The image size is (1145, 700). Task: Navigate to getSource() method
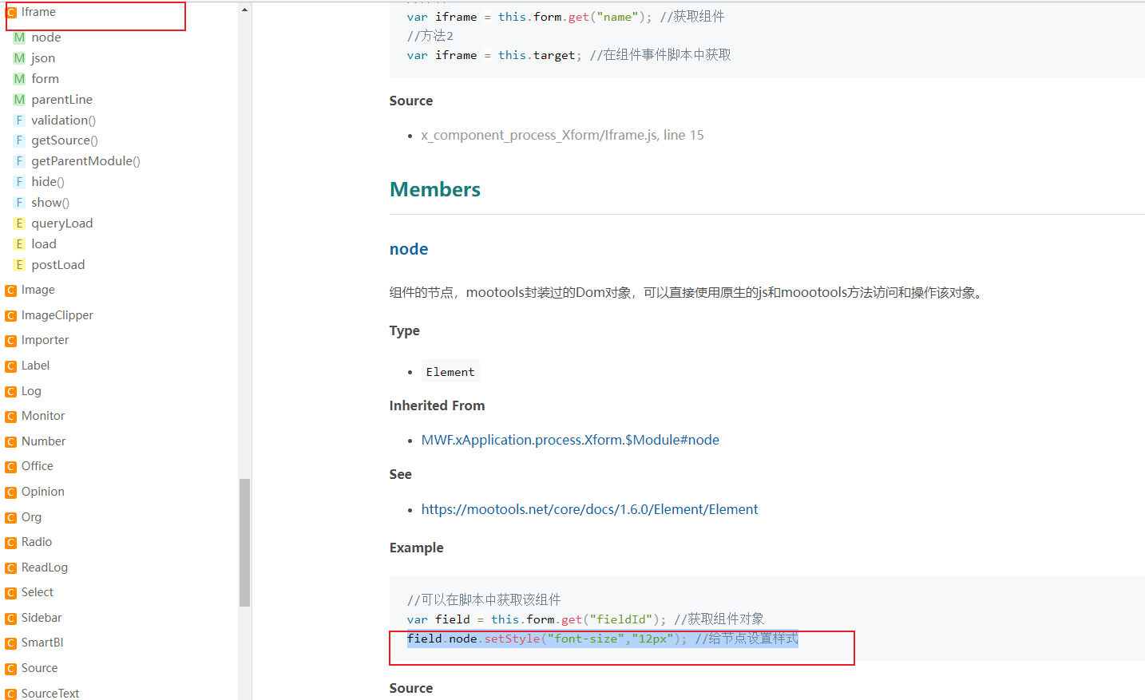pyautogui.click(x=65, y=140)
